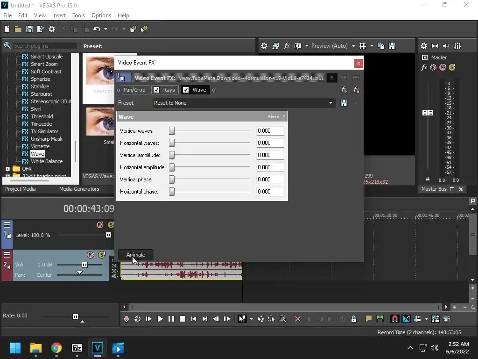
Task: Mute audio track 2
Action: pyautogui.click(x=91, y=255)
